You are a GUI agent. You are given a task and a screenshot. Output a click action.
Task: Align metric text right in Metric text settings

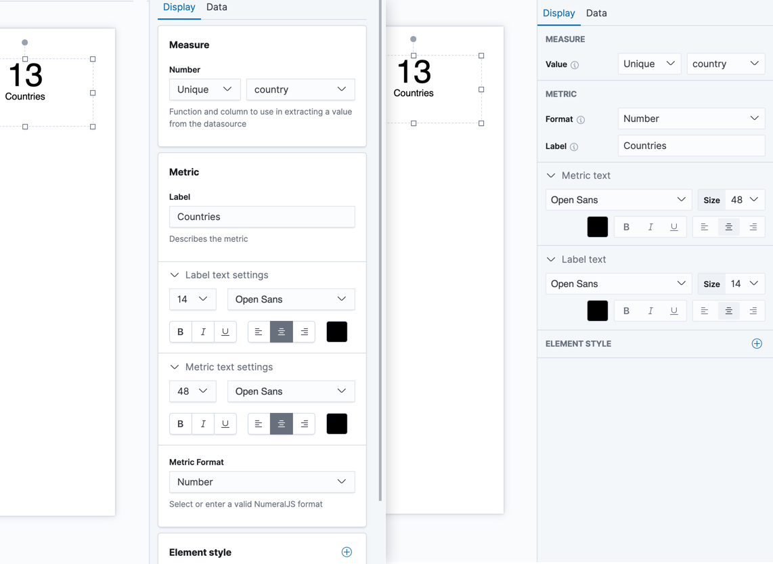click(304, 424)
